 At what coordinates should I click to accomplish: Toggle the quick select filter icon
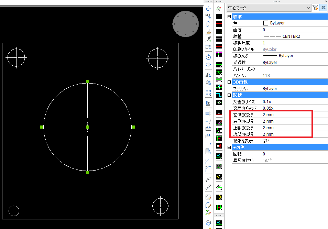tap(315, 8)
